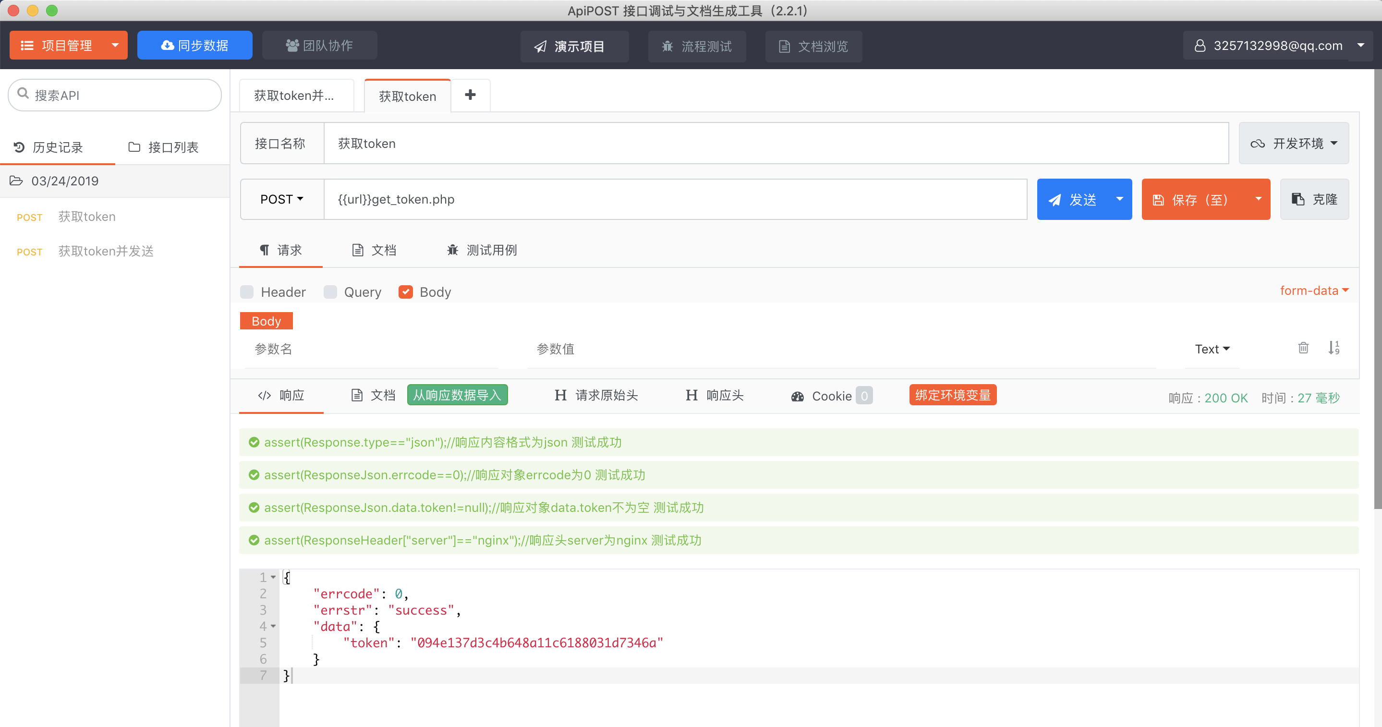
Task: Click the 保存 (Save) button
Action: 1198,198
